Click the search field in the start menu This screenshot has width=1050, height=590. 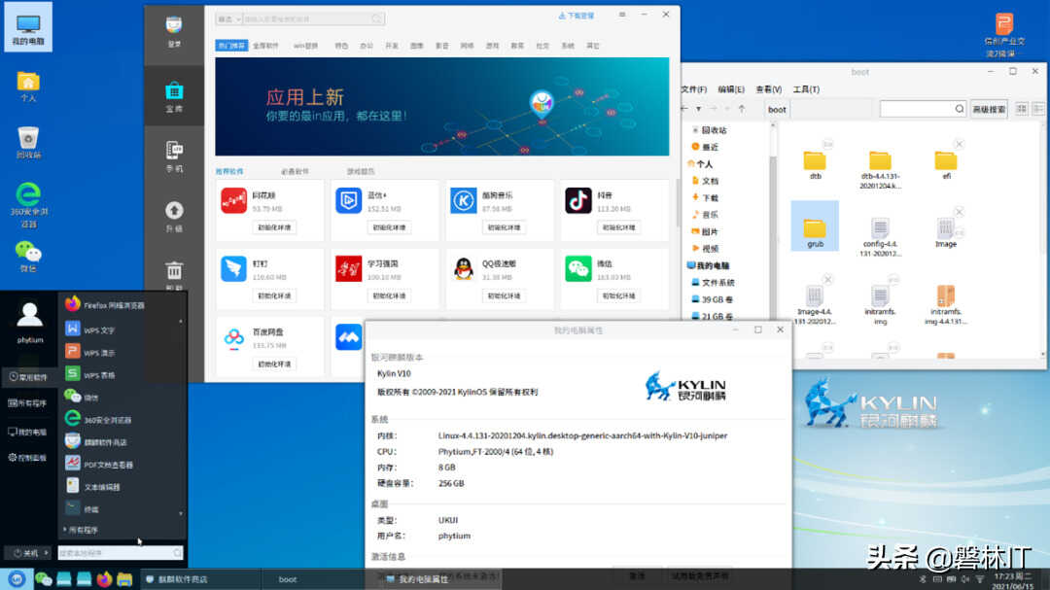(x=120, y=552)
